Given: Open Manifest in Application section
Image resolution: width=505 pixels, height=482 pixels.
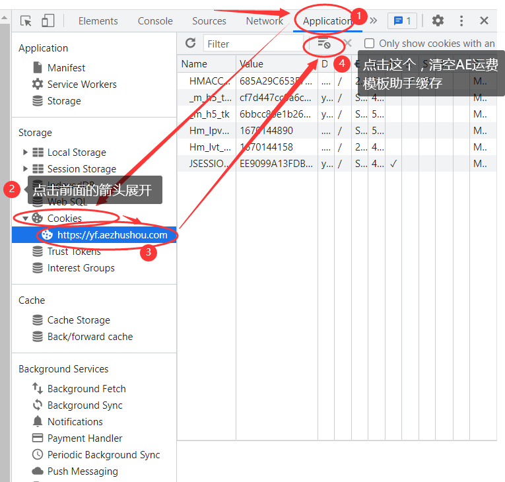Looking at the screenshot, I should 66,67.
